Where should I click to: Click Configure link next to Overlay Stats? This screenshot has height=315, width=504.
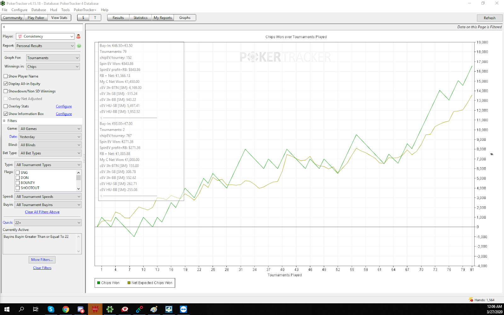[x=64, y=106]
